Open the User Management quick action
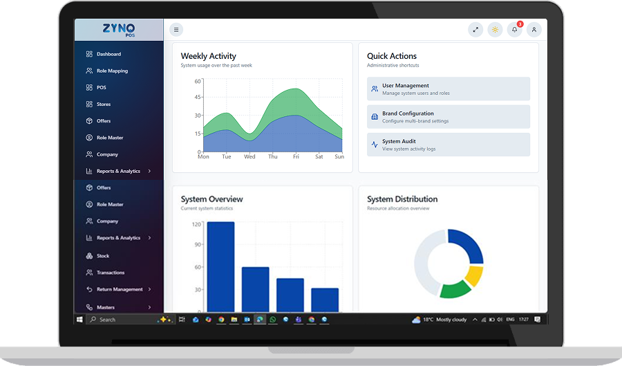622x366 pixels. click(449, 89)
